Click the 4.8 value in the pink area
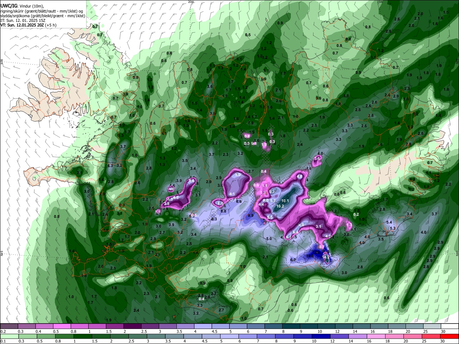The width and height of the screenshot is (459, 344). [x=299, y=176]
